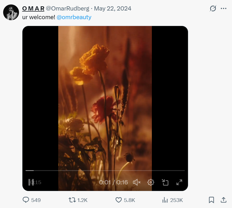Open the post via May 22, 2024 timestamp
The width and height of the screenshot is (232, 208).
113,8
